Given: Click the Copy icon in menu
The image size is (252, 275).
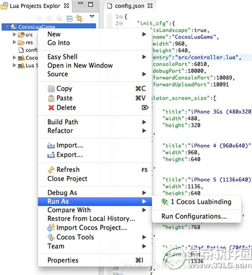Looking at the screenshot, I should 51,89.
